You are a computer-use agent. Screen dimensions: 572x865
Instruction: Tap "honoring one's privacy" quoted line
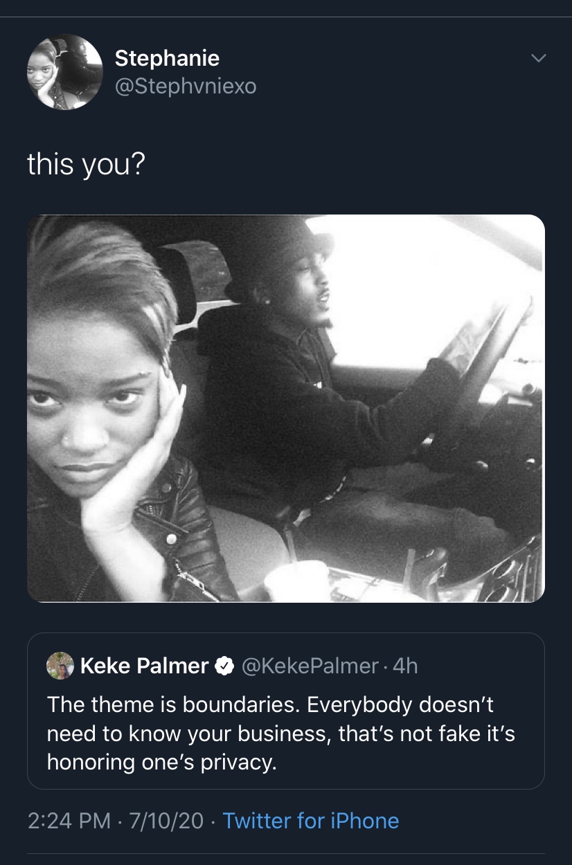(x=161, y=762)
